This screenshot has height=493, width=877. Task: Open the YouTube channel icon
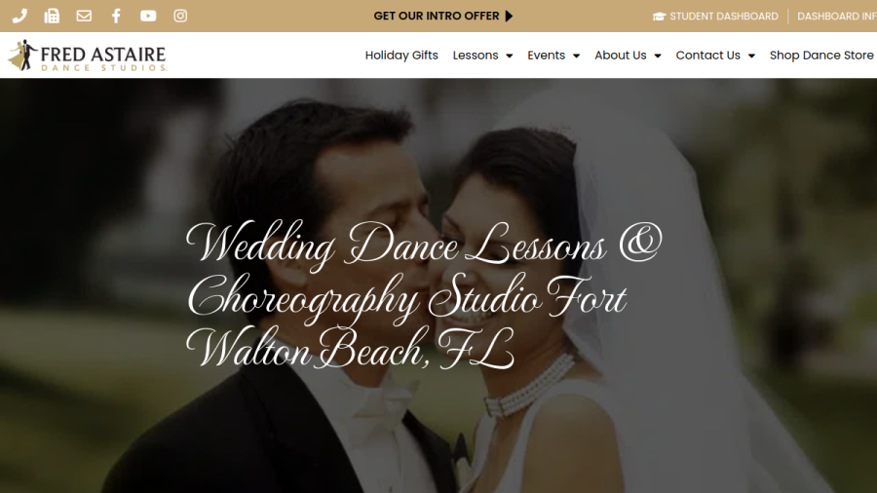pos(148,16)
